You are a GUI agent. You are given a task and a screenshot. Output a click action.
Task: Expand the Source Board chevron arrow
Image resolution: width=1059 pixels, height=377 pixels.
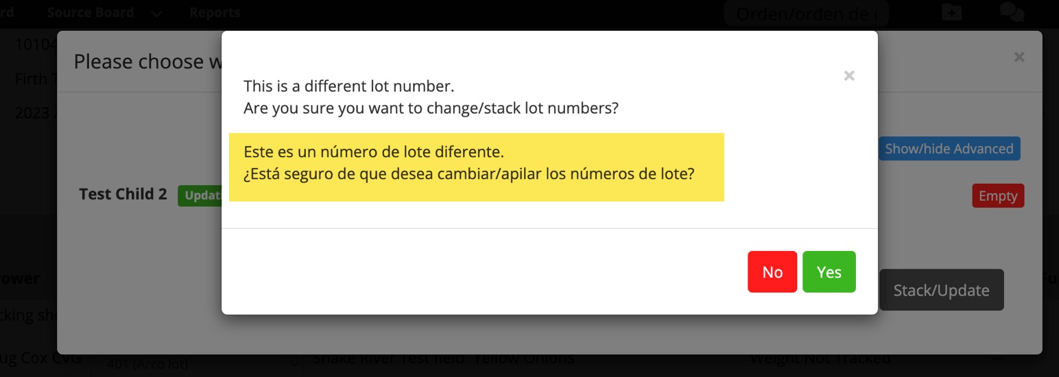click(156, 14)
